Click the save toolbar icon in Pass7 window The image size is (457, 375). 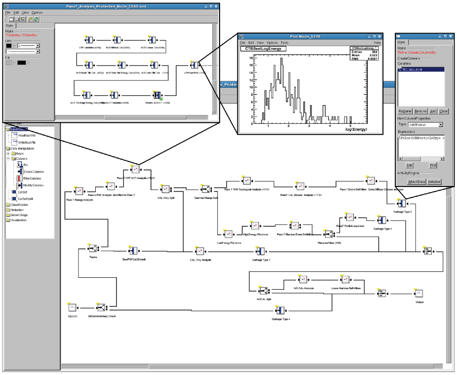pyautogui.click(x=23, y=19)
